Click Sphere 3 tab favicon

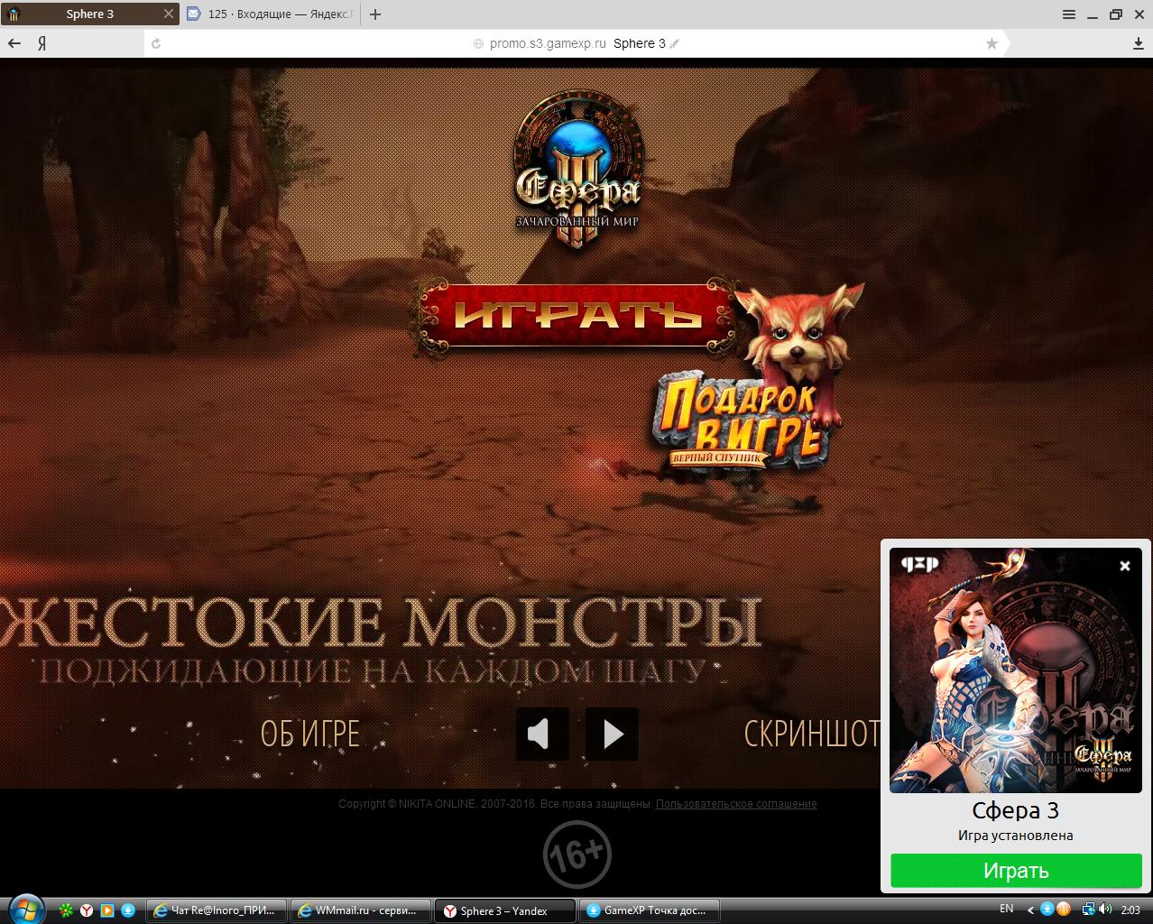click(x=14, y=14)
